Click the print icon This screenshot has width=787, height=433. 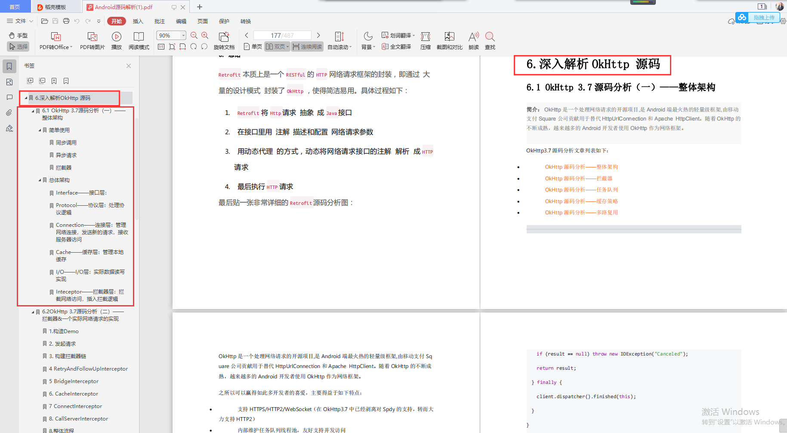click(66, 21)
